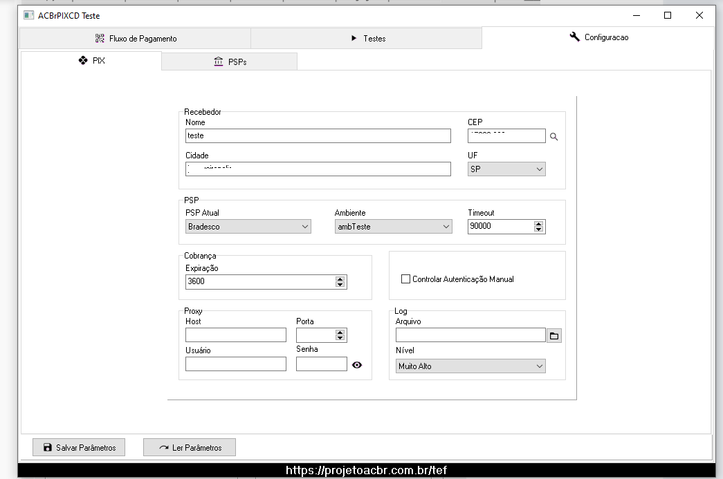The height and width of the screenshot is (479, 723).
Task: Select the PIX sub-tab
Action: tap(91, 61)
